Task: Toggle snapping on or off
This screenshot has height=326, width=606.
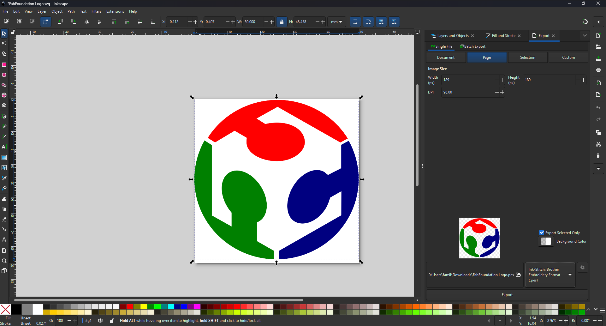Action: click(x=585, y=22)
